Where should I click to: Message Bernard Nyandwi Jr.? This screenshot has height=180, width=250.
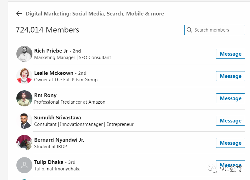pyautogui.click(x=230, y=143)
